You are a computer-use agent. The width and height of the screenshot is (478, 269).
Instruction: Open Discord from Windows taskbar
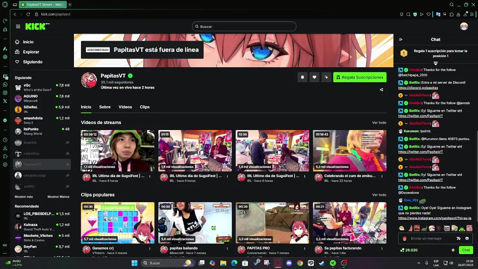(x=289, y=263)
